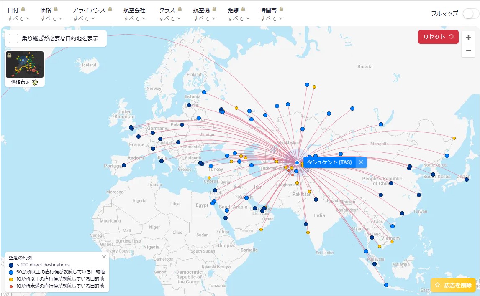The height and width of the screenshot is (296, 480).
Task: Open the すべて dropdown under 航空機
Action: pyautogui.click(x=205, y=18)
